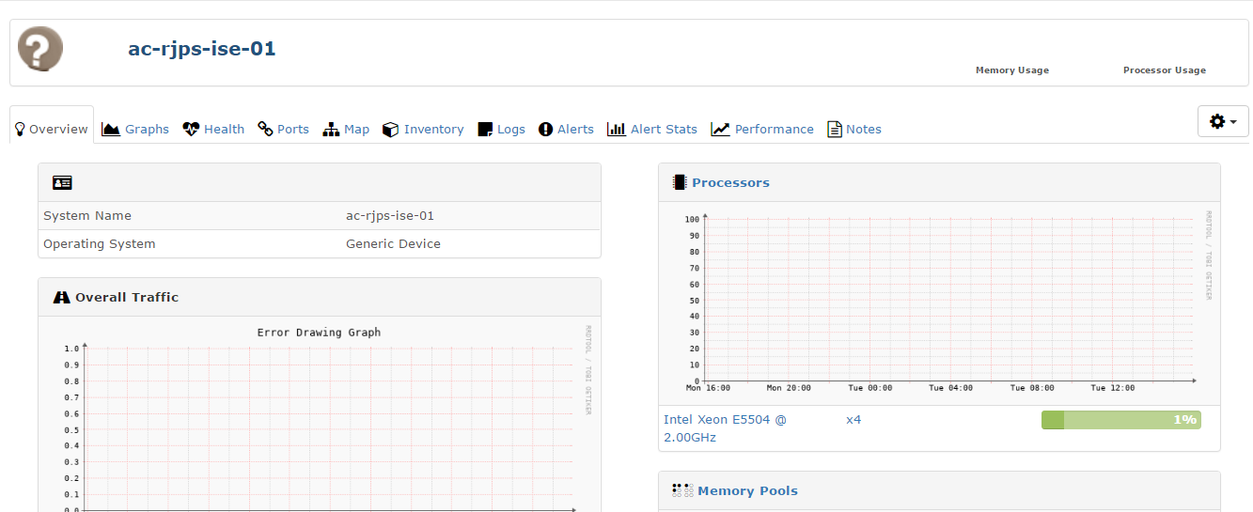Click the ID card icon in device info panel
This screenshot has width=1253, height=512.
[62, 182]
